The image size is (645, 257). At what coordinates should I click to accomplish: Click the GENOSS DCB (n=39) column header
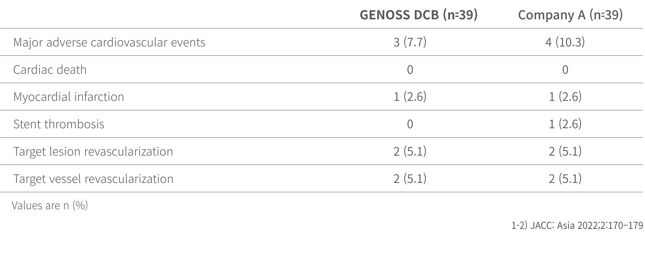coord(419,15)
